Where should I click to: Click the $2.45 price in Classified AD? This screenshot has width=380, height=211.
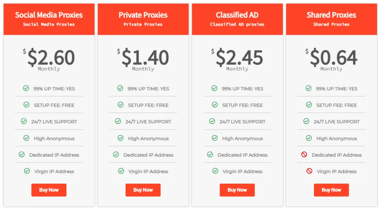(239, 57)
